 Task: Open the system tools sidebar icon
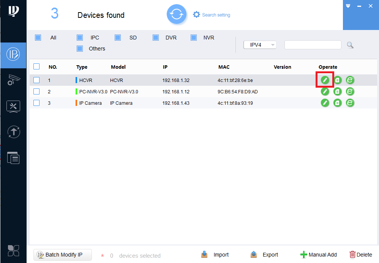point(13,107)
